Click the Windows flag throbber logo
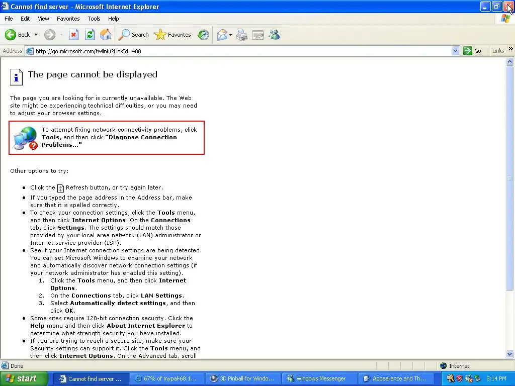Screen dimensions: 515x386 (x=505, y=19)
